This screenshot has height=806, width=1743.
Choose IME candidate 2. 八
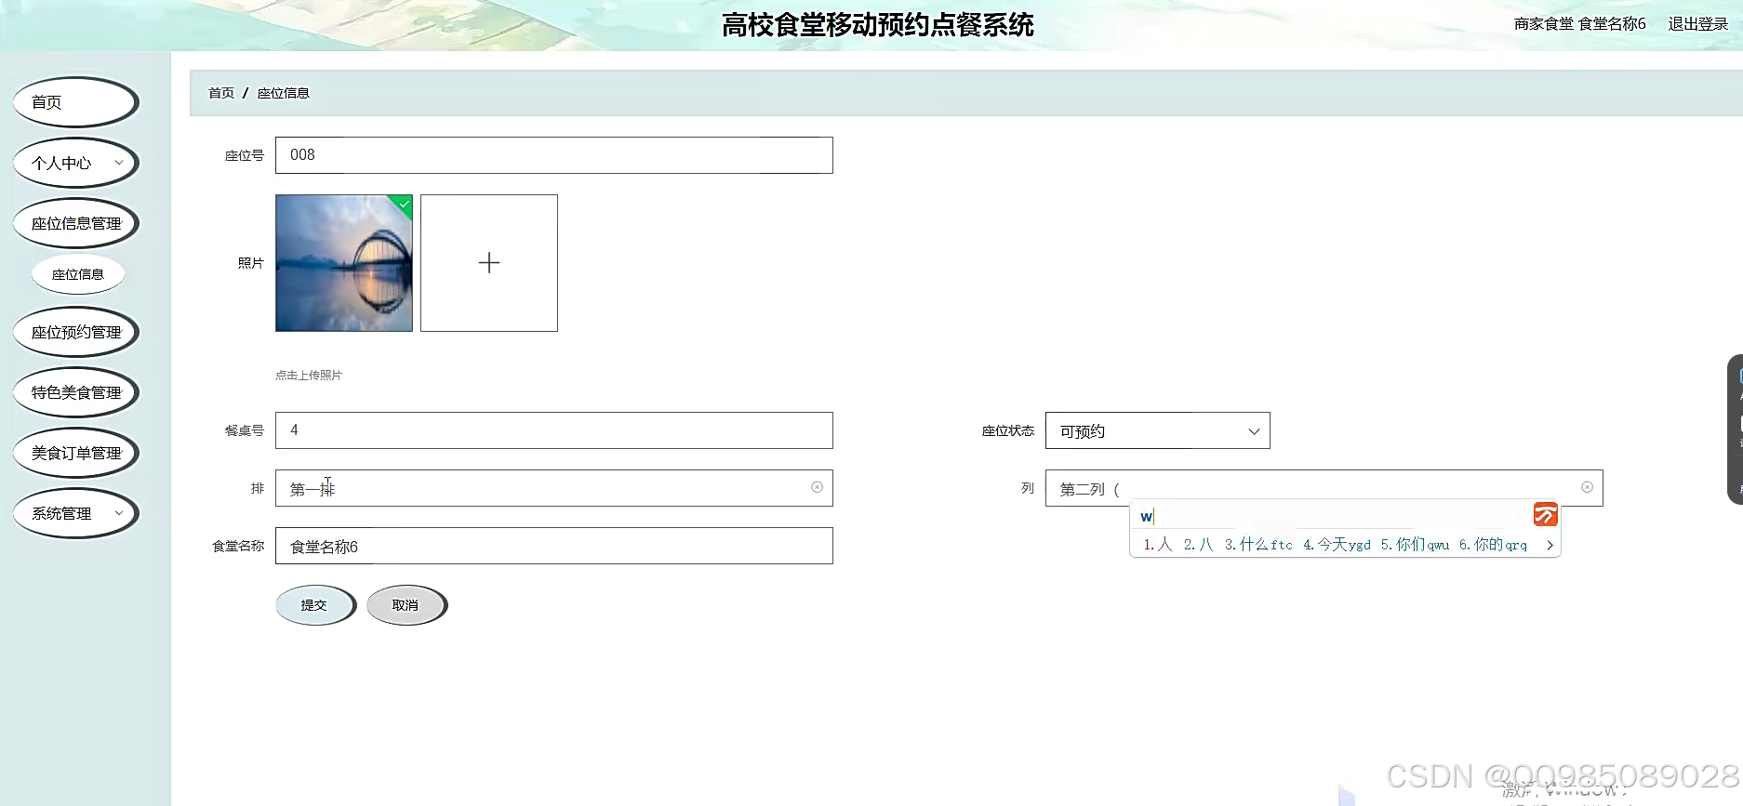click(x=1199, y=545)
